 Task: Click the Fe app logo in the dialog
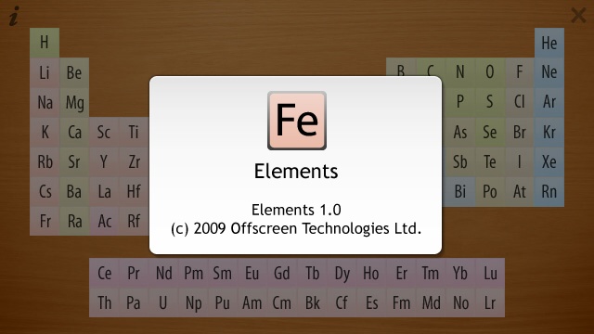(297, 121)
